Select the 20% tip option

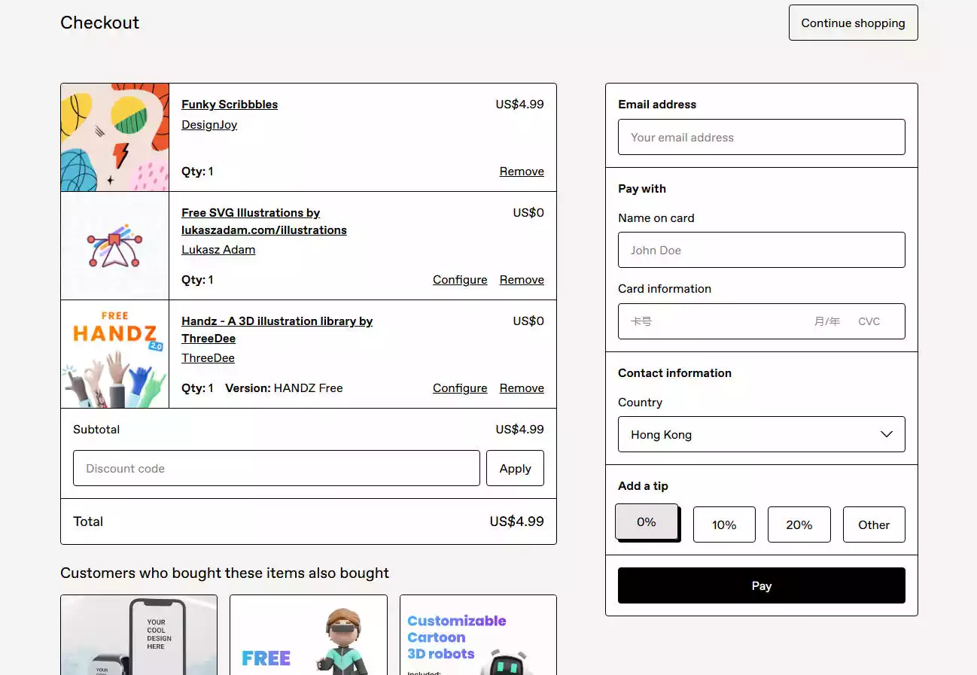[x=799, y=524]
